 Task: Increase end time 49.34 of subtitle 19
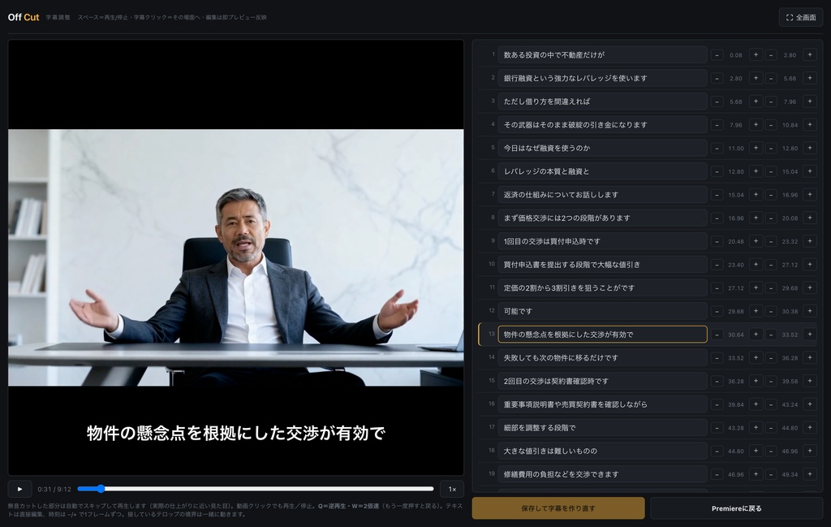coord(810,474)
